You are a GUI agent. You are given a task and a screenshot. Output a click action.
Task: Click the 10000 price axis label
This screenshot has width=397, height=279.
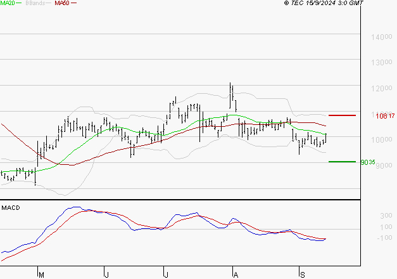[382, 139]
